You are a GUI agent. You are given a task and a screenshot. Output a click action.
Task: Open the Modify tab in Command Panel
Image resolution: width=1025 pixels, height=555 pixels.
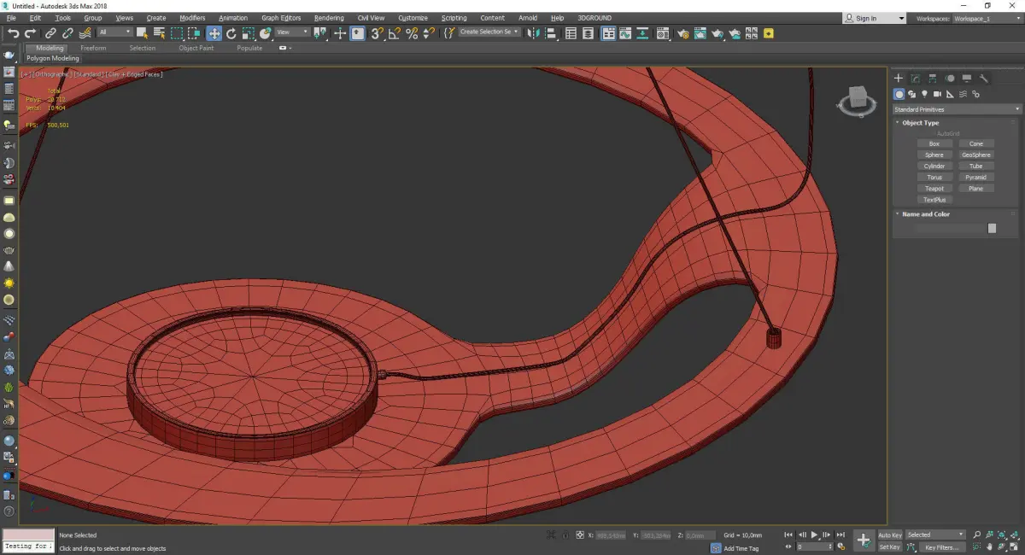(915, 79)
